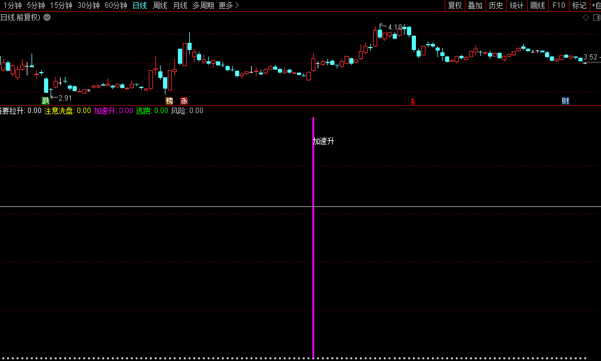Click the diamond icon at top right
The height and width of the screenshot is (361, 601).
coord(585,17)
